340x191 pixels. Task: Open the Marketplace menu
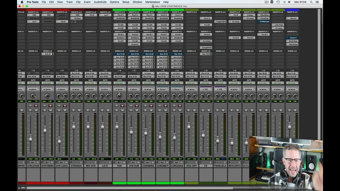pos(152,2)
